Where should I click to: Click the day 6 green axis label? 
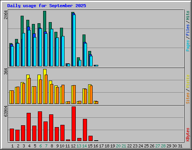(40, 146)
